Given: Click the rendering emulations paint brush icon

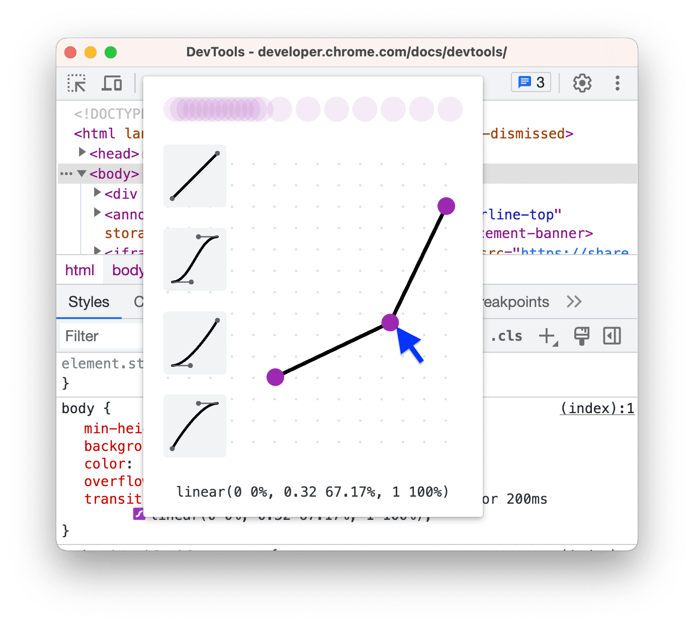Looking at the screenshot, I should [x=581, y=336].
